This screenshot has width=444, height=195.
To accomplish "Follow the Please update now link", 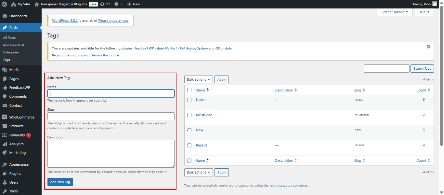I will 113,21.
